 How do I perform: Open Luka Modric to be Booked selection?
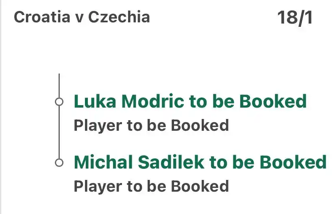coord(190,102)
